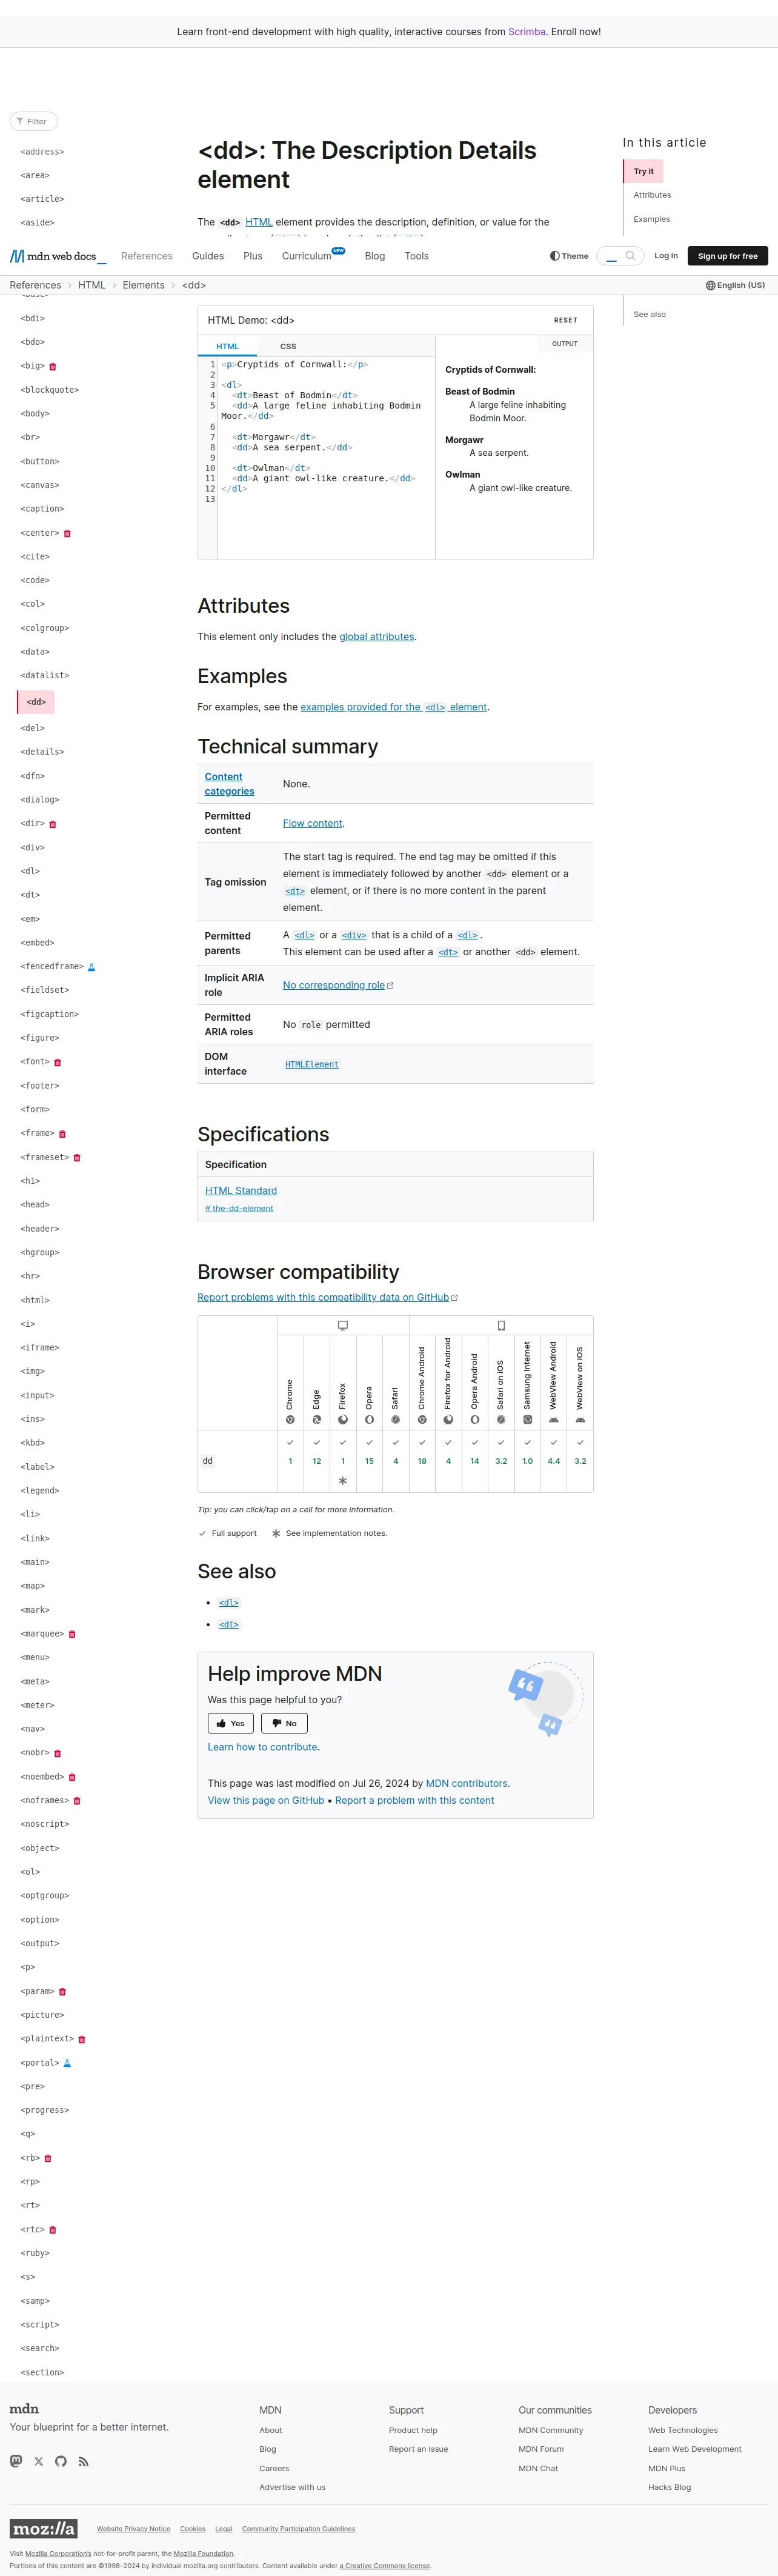Open Curriculum in the top navigation
This screenshot has height=2576, width=778.
pyautogui.click(x=307, y=256)
